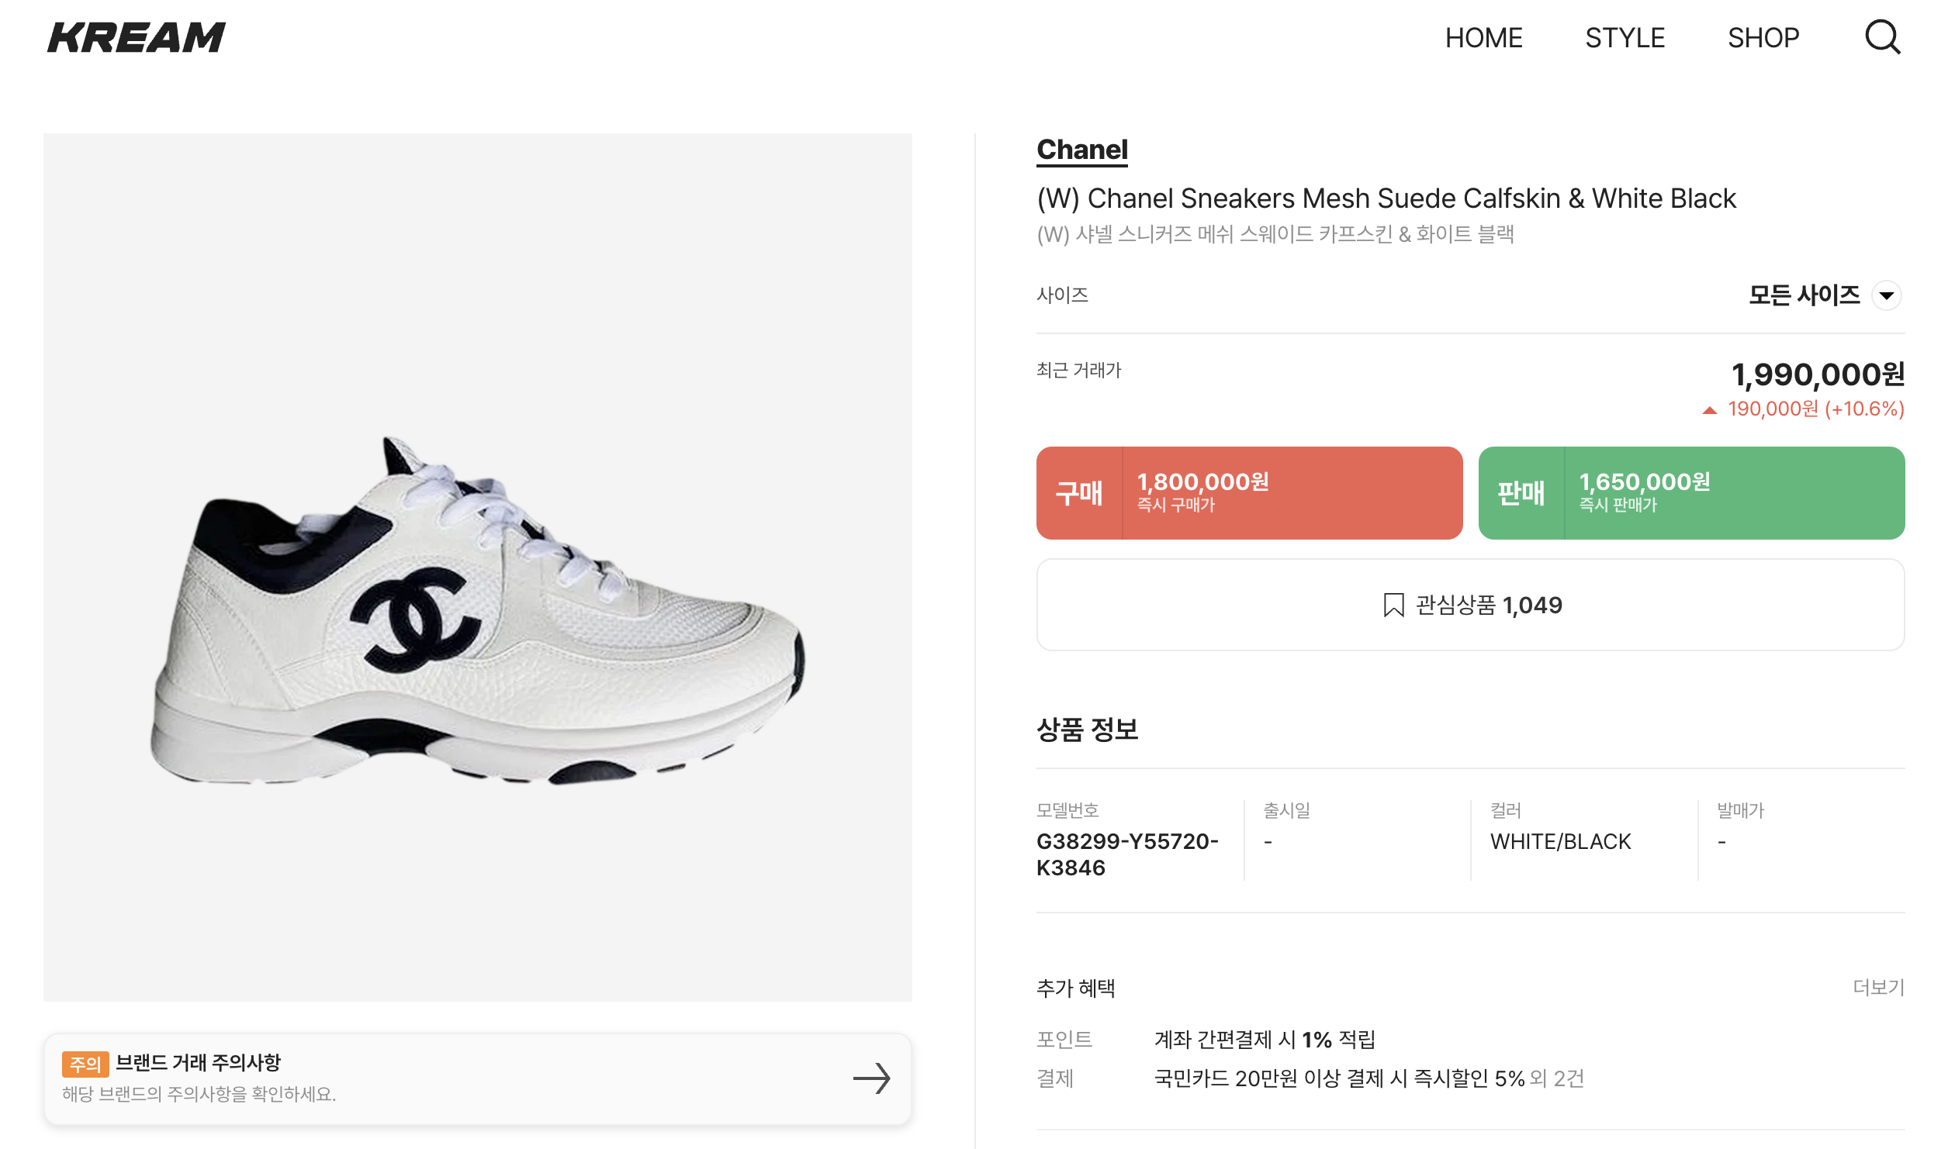
Task: Click the Chanel sneaker product image
Action: (x=478, y=605)
